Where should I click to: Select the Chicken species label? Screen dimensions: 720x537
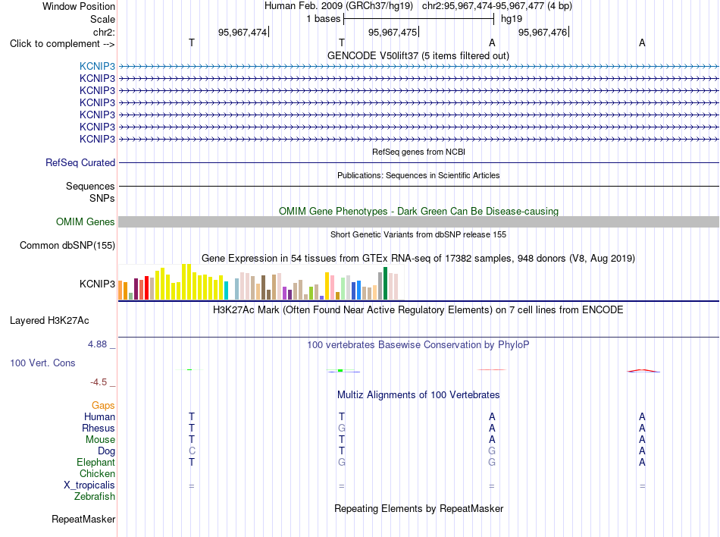click(97, 473)
